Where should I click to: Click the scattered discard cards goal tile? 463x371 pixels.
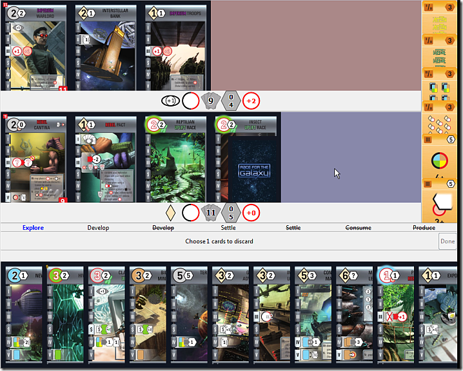439,117
